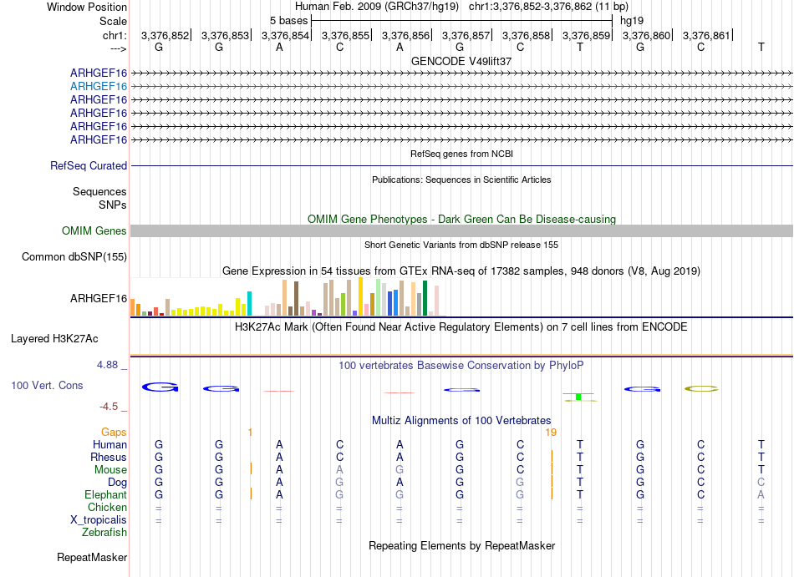The height and width of the screenshot is (577, 794).
Task: Open the GENCODE V49lift37 track title
Action: pyautogui.click(x=461, y=61)
